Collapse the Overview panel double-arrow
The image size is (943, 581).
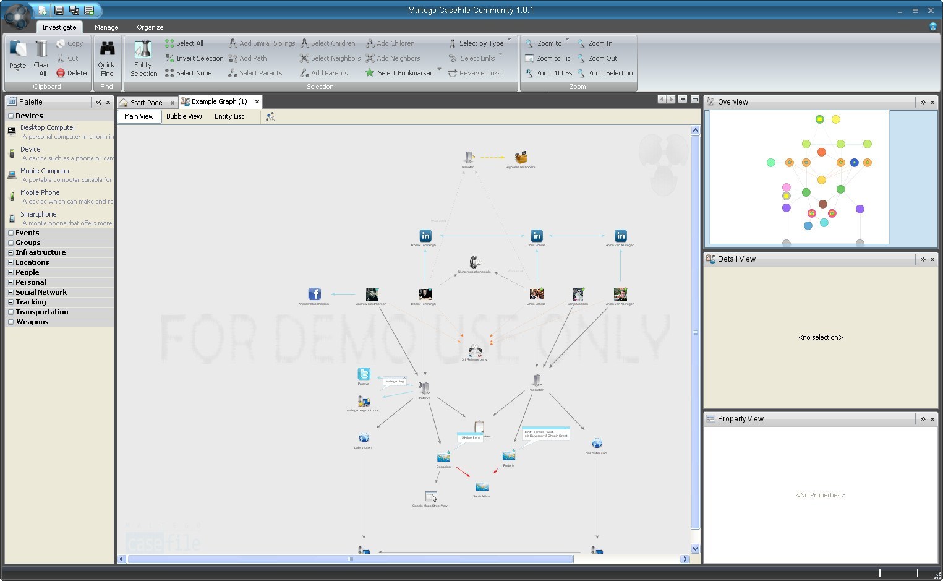[x=923, y=102]
